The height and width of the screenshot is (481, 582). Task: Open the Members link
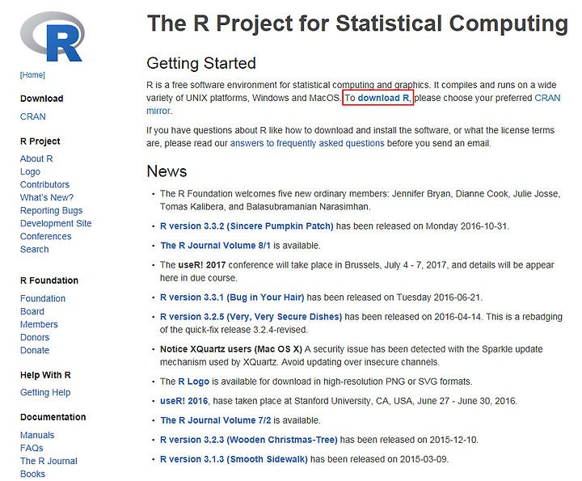(x=39, y=324)
